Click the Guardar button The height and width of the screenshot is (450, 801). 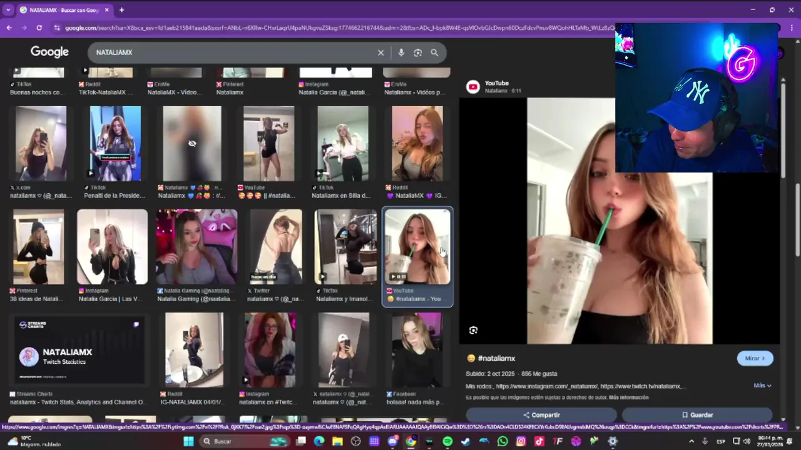pos(697,415)
